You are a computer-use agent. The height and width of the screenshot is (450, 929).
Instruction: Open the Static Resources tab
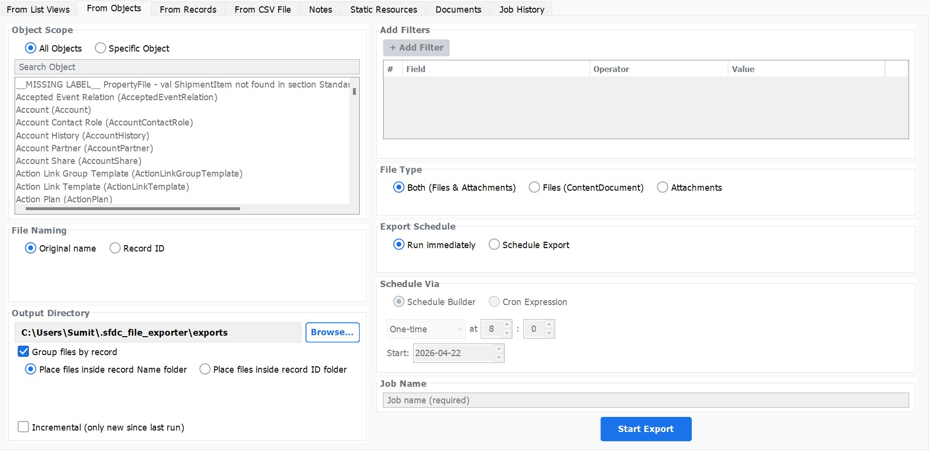tap(383, 9)
